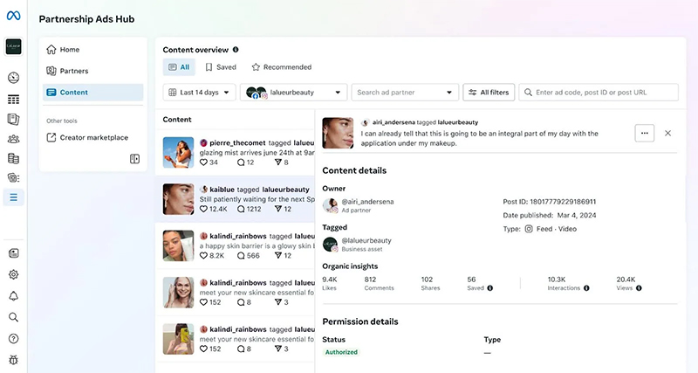
Task: Open Partners in navigation
Action: [x=93, y=71]
